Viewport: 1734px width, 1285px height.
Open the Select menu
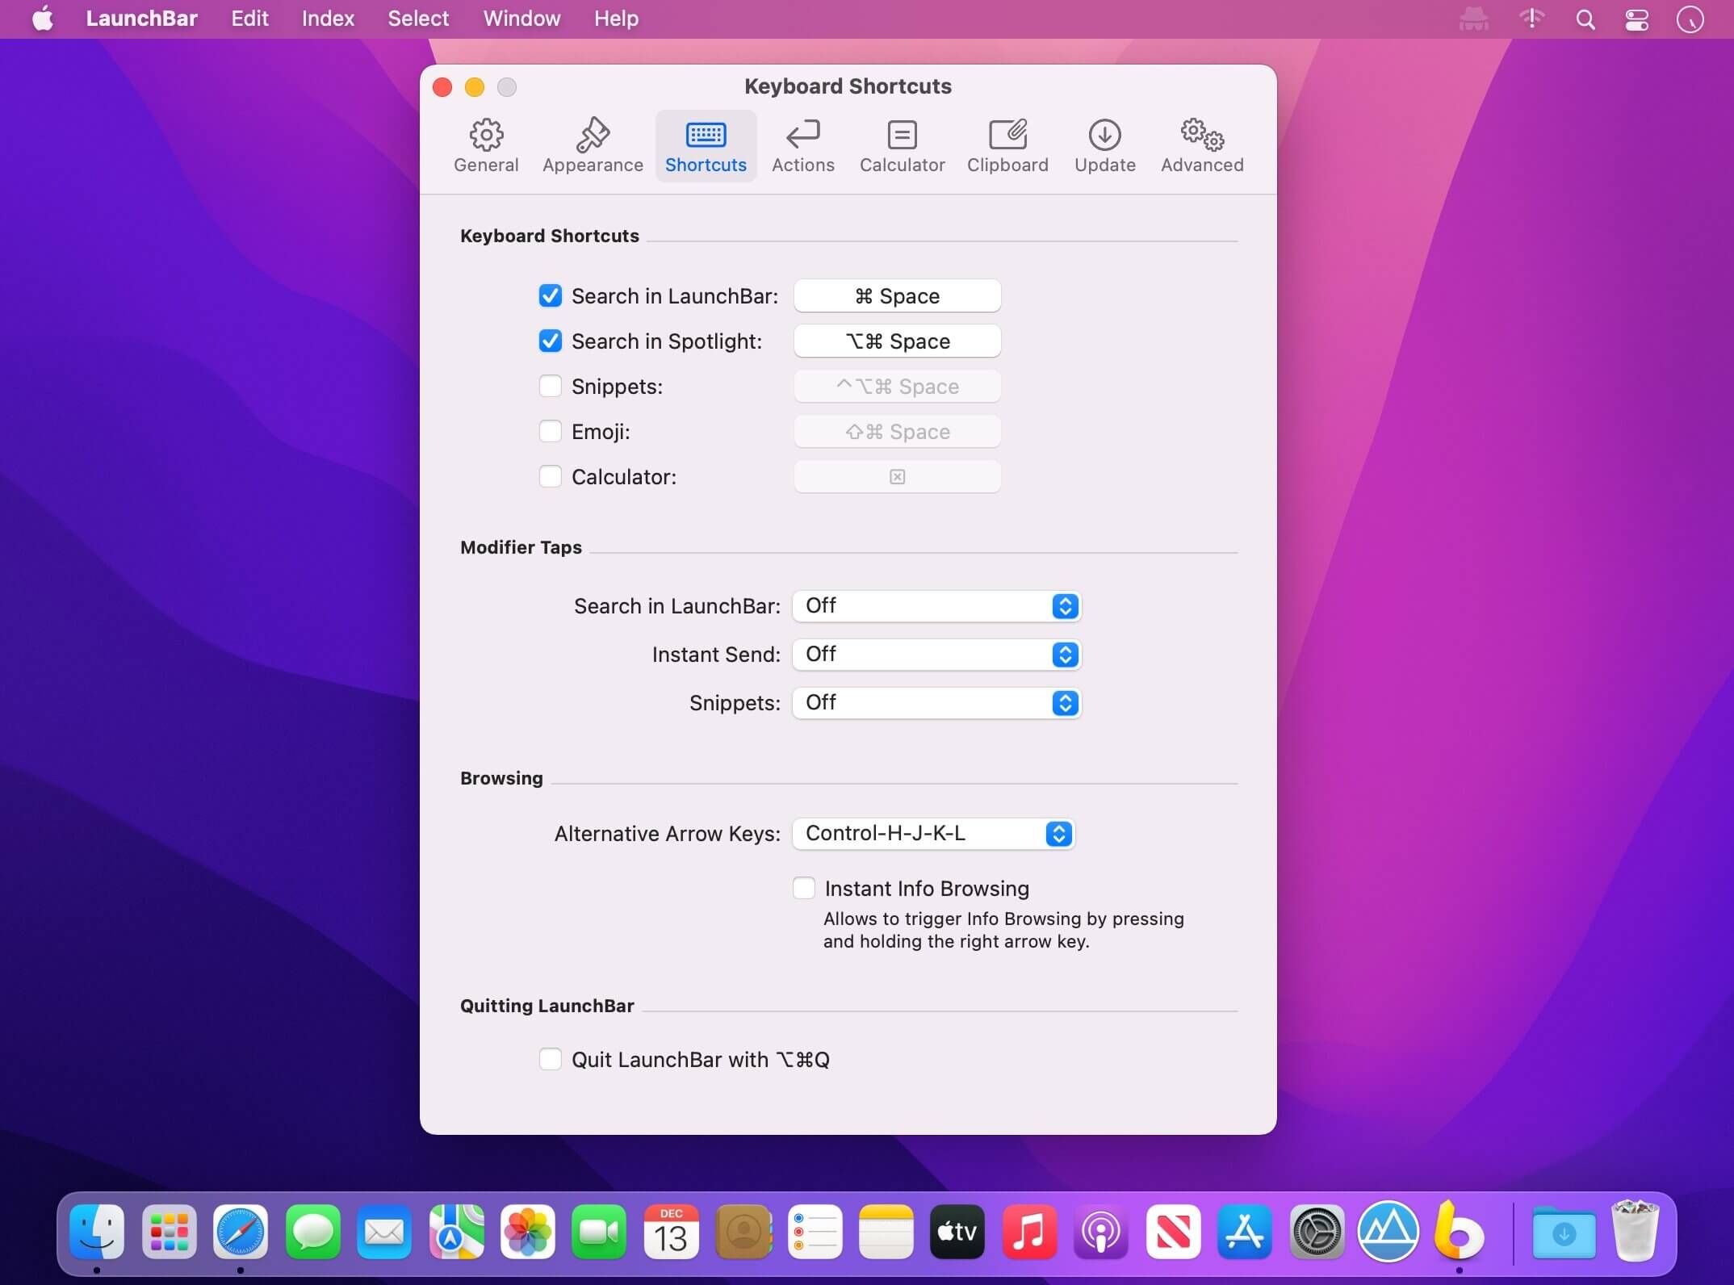[418, 19]
